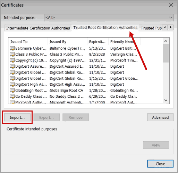
Task: Click the list scroll down arrow
Action: (x=166, y=100)
